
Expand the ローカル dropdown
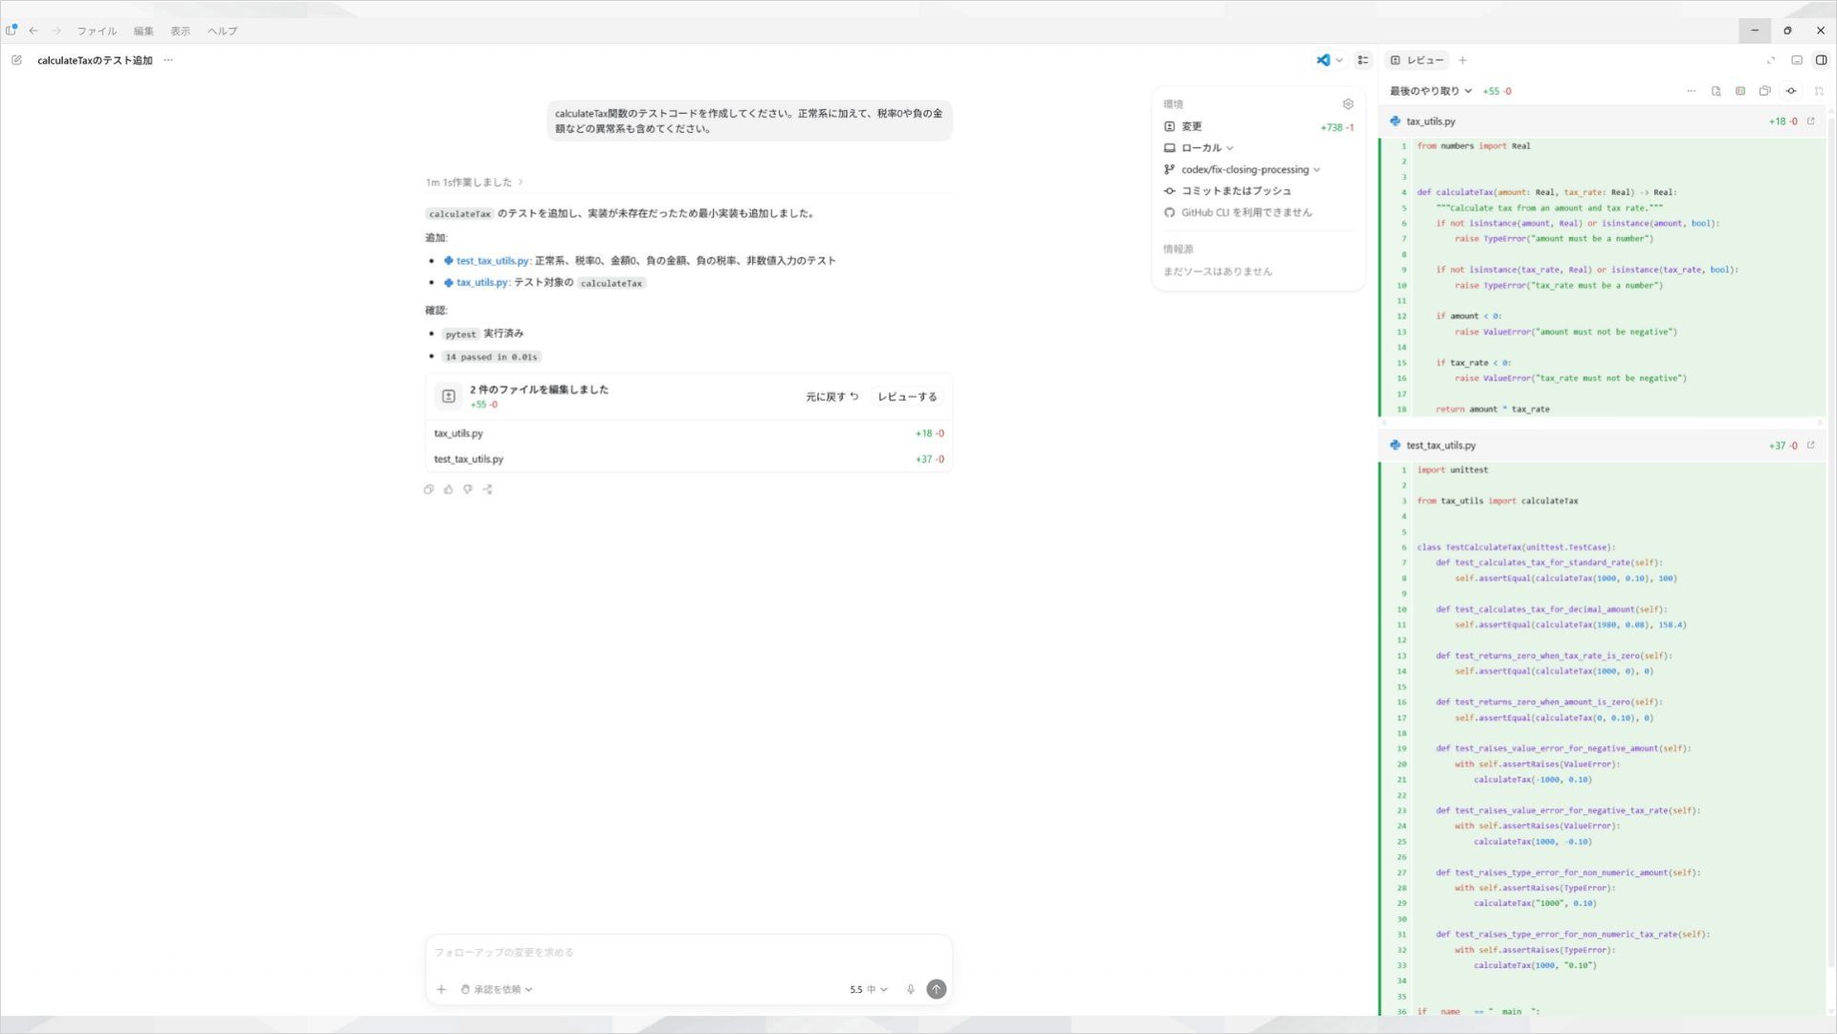pos(1199,148)
